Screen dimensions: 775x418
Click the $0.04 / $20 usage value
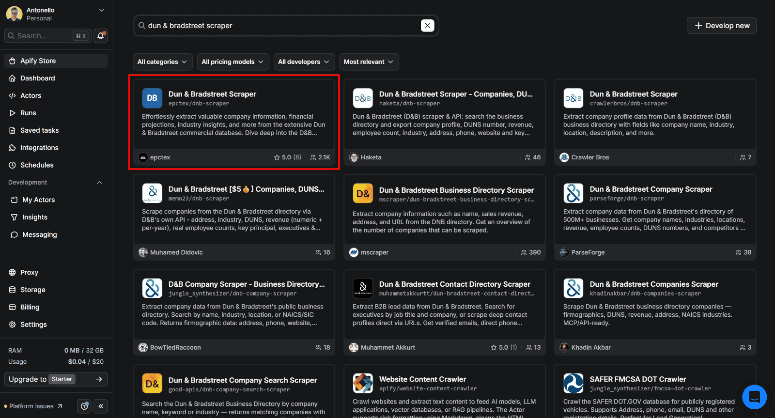(x=86, y=362)
